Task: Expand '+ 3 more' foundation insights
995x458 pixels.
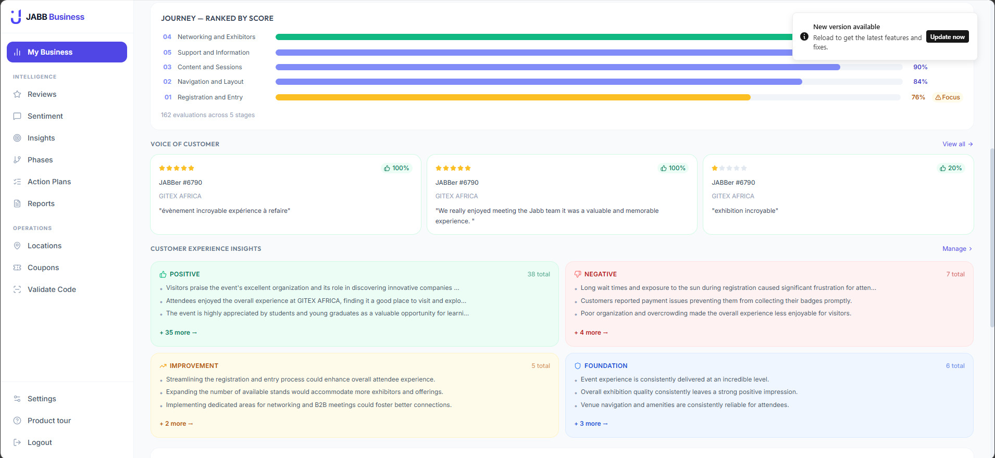Action: [x=591, y=424]
